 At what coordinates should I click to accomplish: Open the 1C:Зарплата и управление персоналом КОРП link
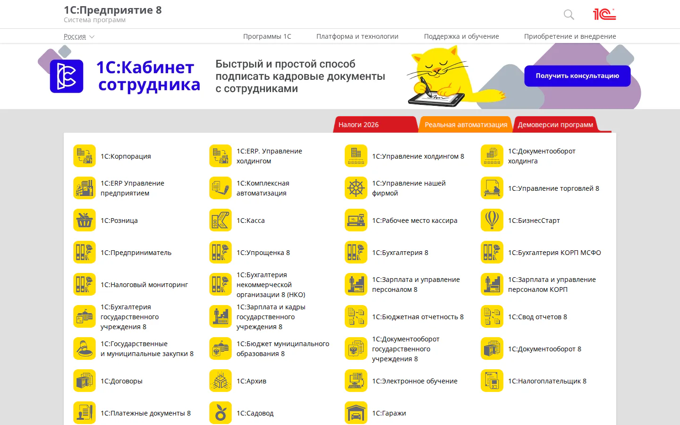[x=552, y=284]
